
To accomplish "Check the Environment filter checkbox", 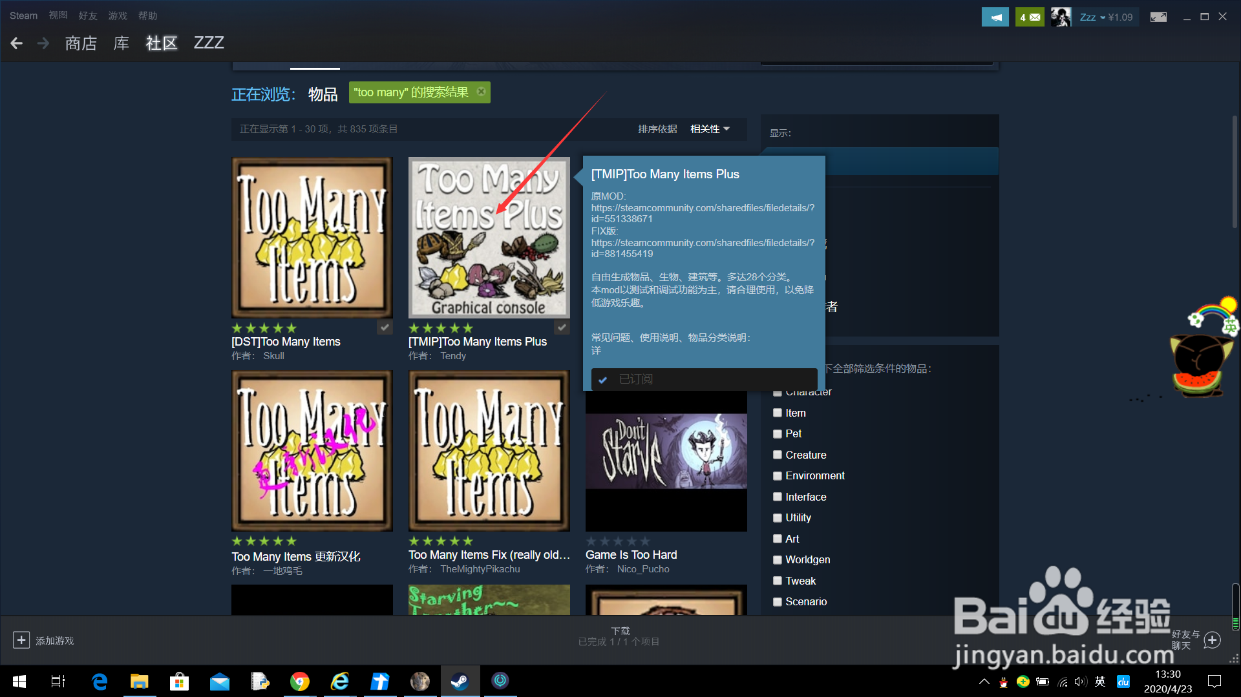I will pos(778,475).
